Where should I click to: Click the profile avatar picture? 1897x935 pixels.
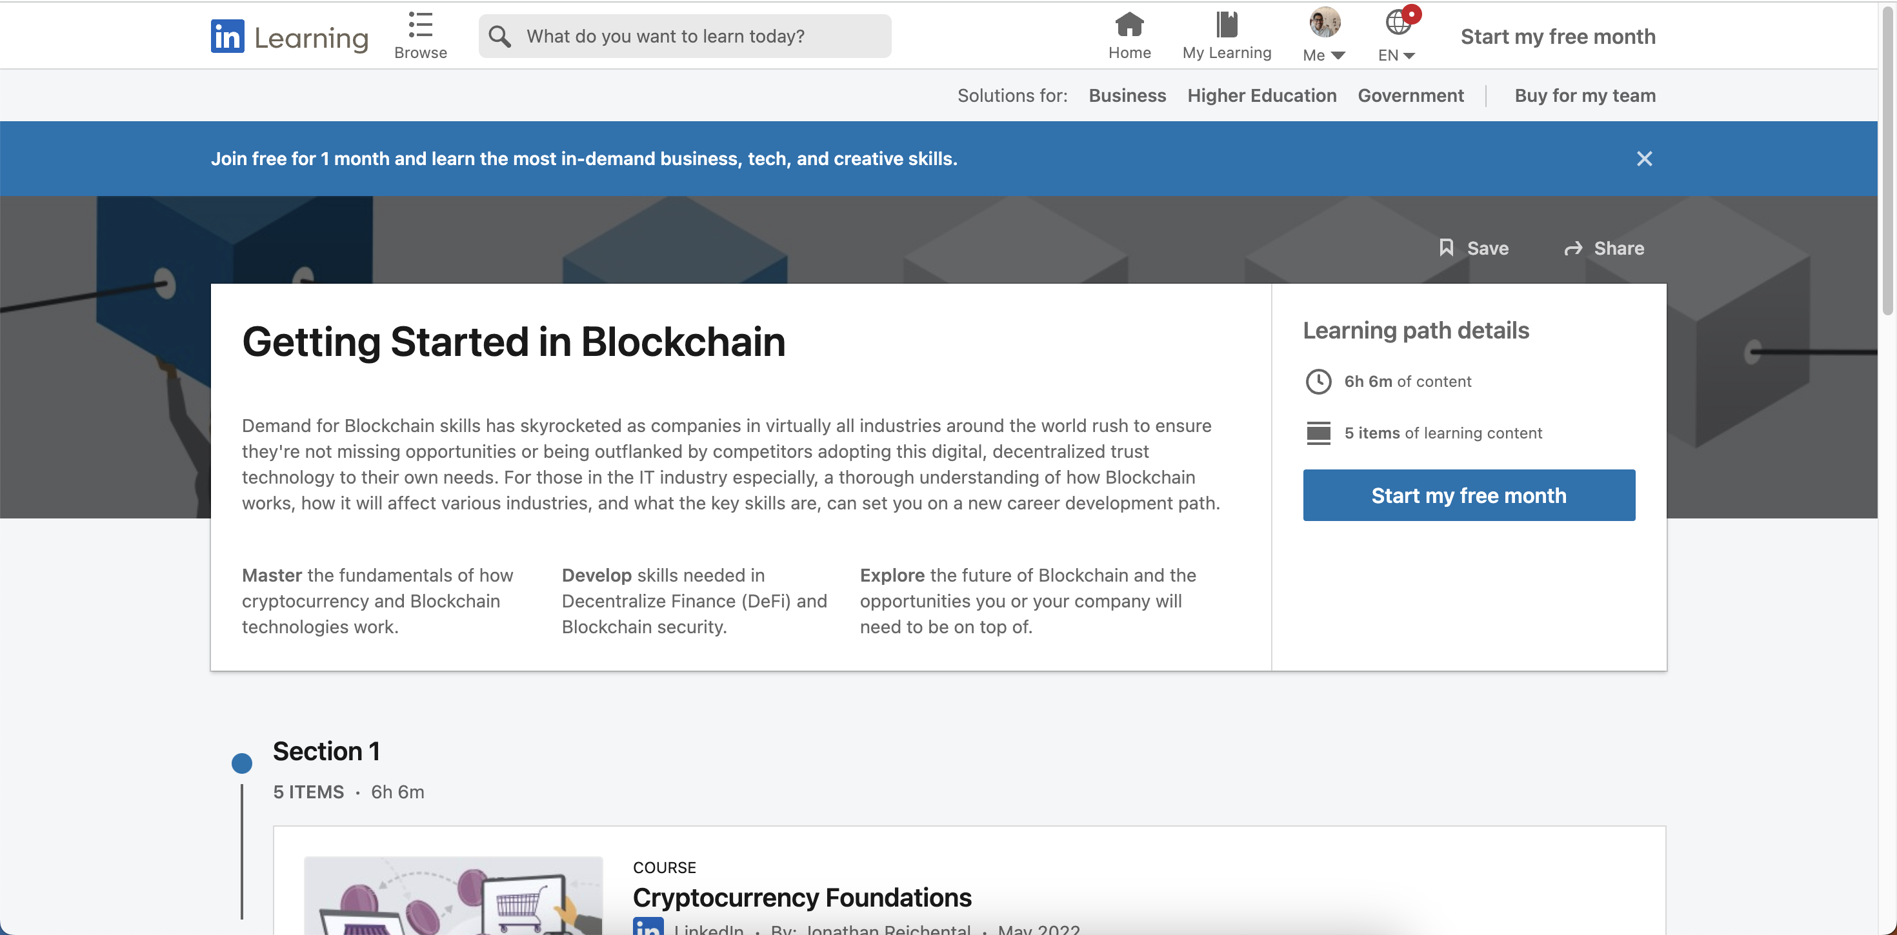pyautogui.click(x=1324, y=22)
